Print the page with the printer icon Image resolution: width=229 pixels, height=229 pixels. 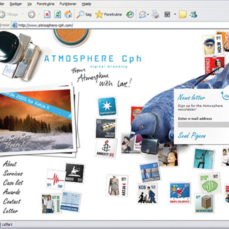(155, 14)
